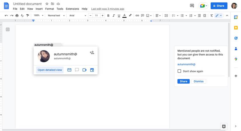The height and width of the screenshot is (131, 241).
Task: Click the Increase indent icon
Action: click(x=204, y=15)
